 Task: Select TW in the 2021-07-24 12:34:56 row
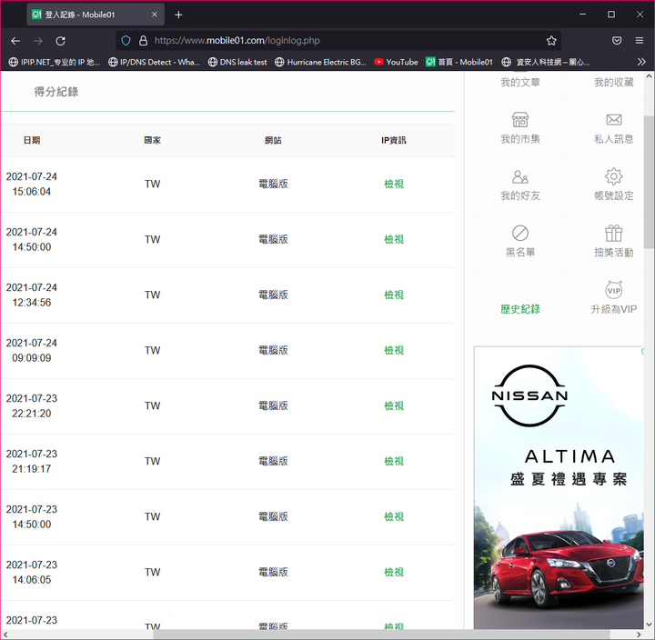point(153,295)
